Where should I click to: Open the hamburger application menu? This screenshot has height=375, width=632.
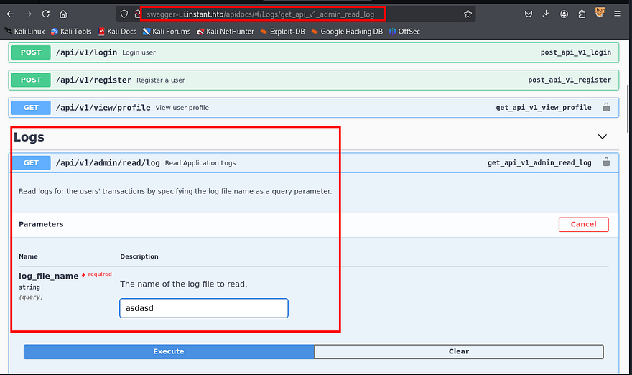point(617,14)
